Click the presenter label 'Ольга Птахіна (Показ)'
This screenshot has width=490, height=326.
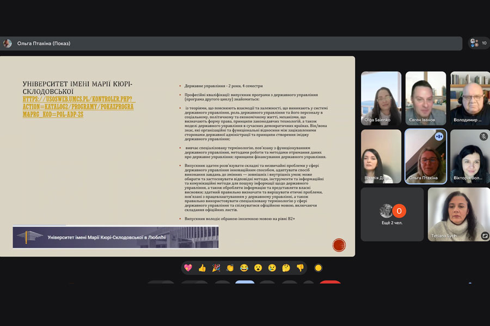(x=44, y=43)
